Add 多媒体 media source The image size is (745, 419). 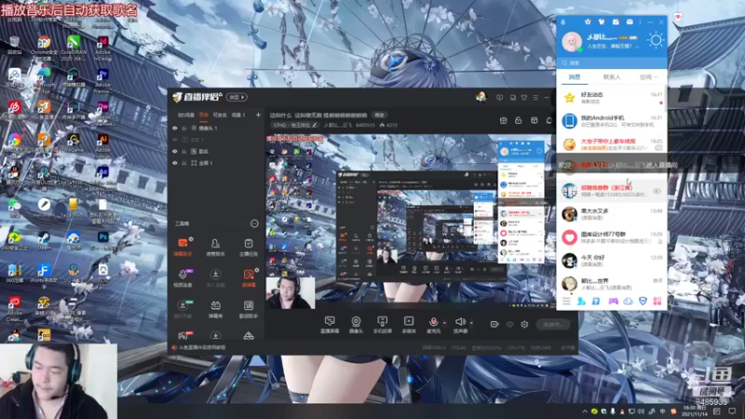point(409,324)
